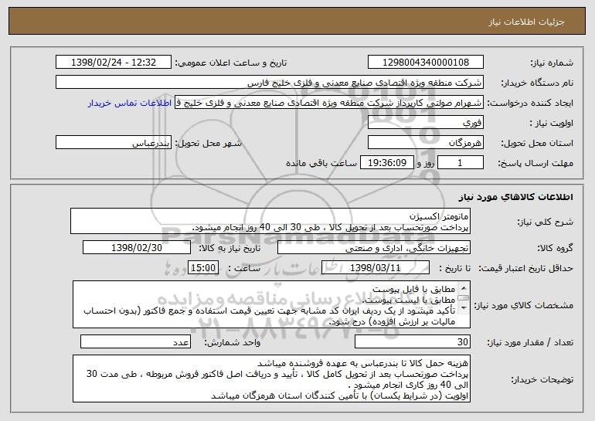Click the نام دستگاه خریدار label

[538, 83]
